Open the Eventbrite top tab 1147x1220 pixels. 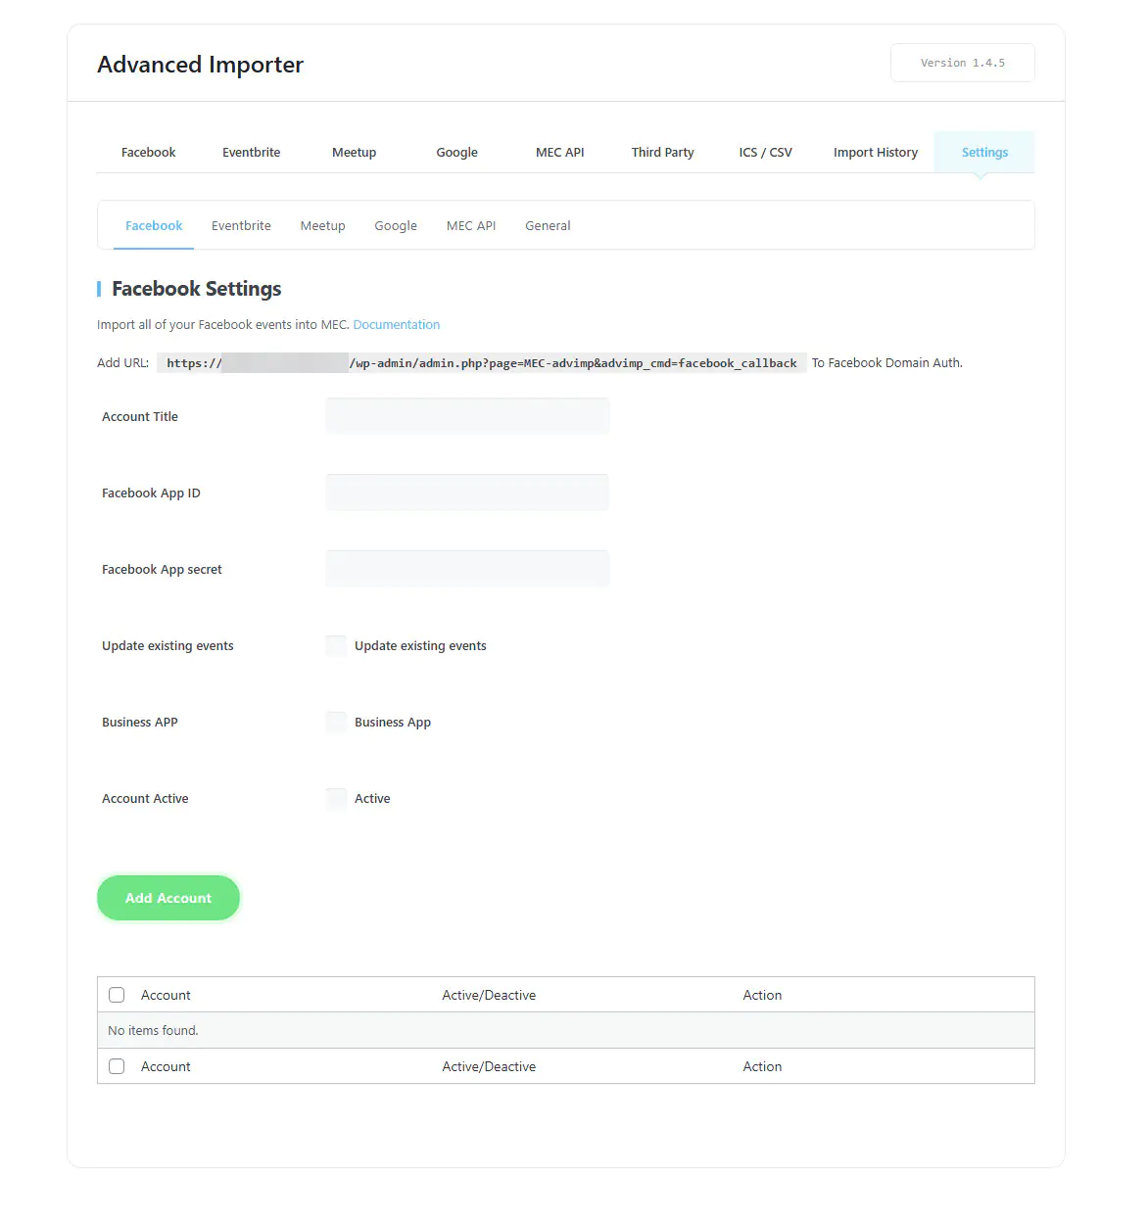pyautogui.click(x=252, y=153)
